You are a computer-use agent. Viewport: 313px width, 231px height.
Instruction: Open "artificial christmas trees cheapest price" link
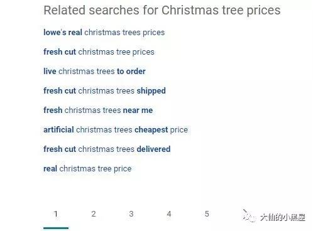(116, 130)
